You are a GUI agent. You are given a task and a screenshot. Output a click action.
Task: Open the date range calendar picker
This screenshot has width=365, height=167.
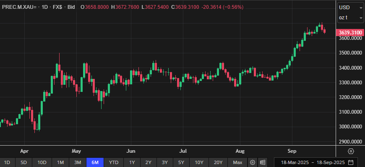[351, 162]
